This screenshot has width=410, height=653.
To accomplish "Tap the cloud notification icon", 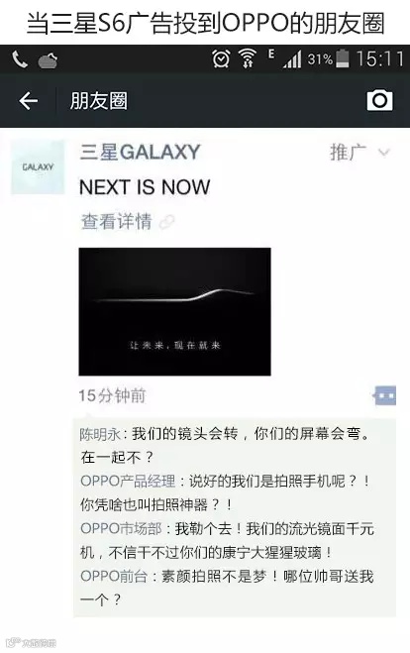I will tap(48, 60).
